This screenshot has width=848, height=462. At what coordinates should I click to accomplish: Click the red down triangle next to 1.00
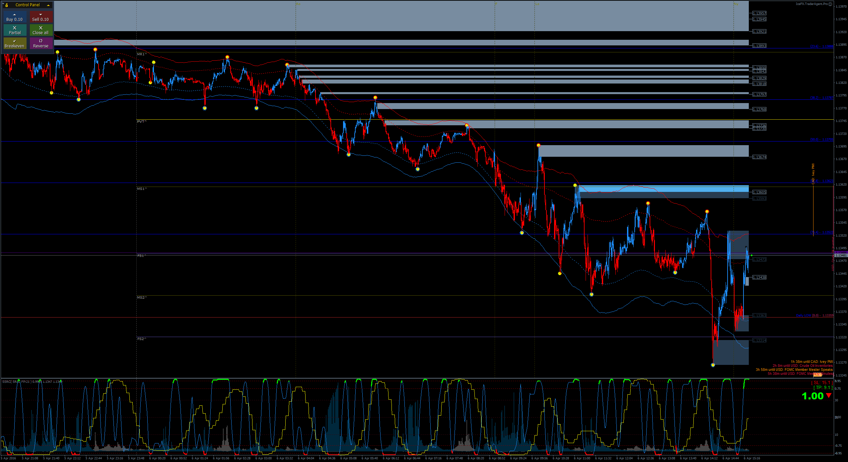click(x=829, y=395)
